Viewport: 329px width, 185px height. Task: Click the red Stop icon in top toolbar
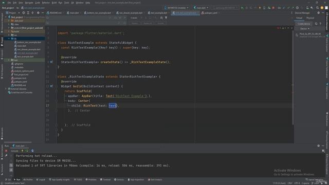tap(273, 8)
